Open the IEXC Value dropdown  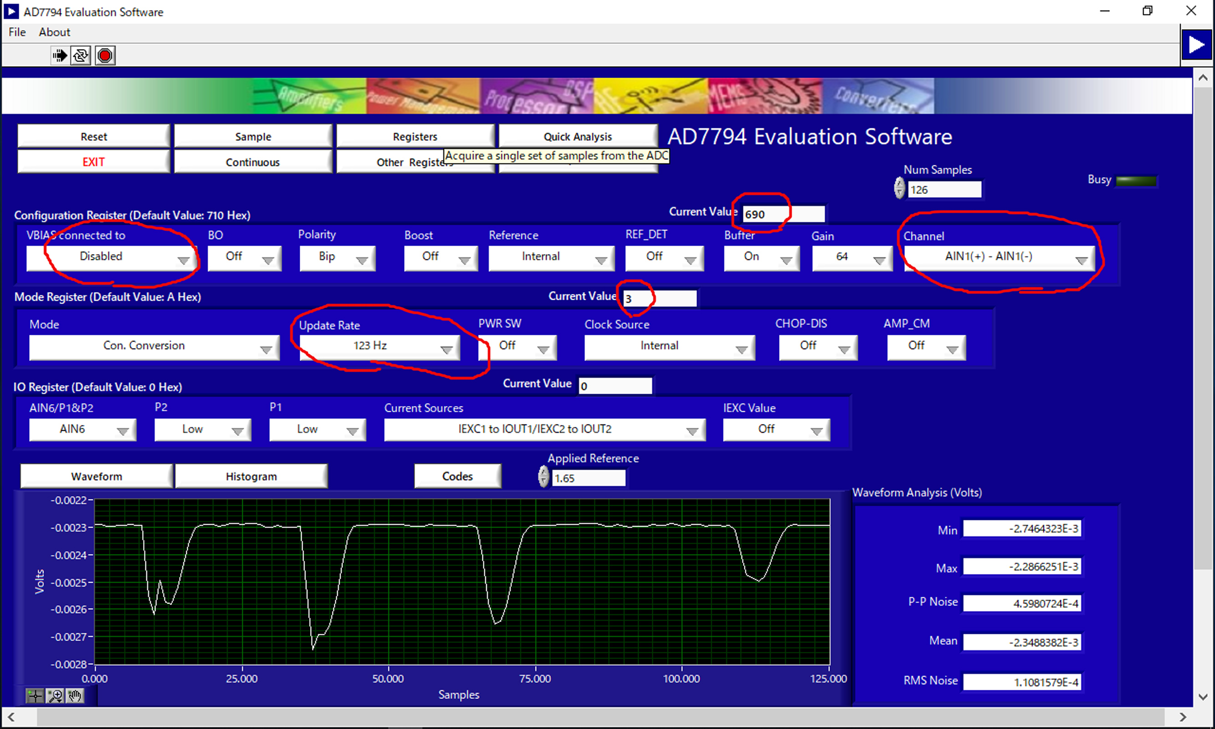pos(776,430)
